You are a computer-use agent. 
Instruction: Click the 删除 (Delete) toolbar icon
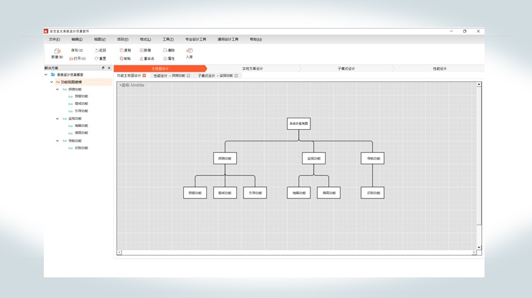tap(165, 50)
